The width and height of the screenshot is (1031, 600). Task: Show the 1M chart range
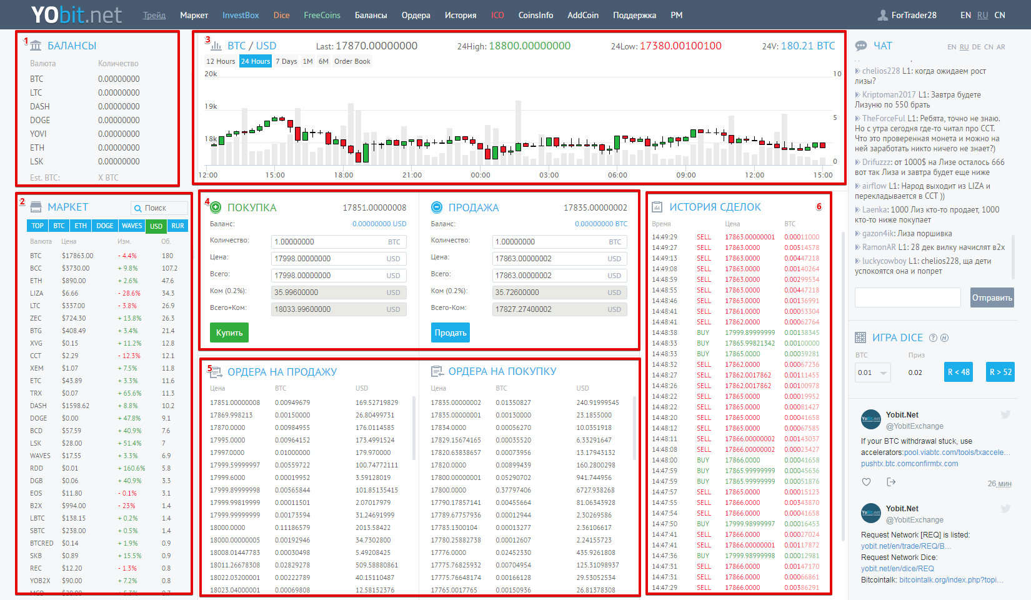pos(307,61)
